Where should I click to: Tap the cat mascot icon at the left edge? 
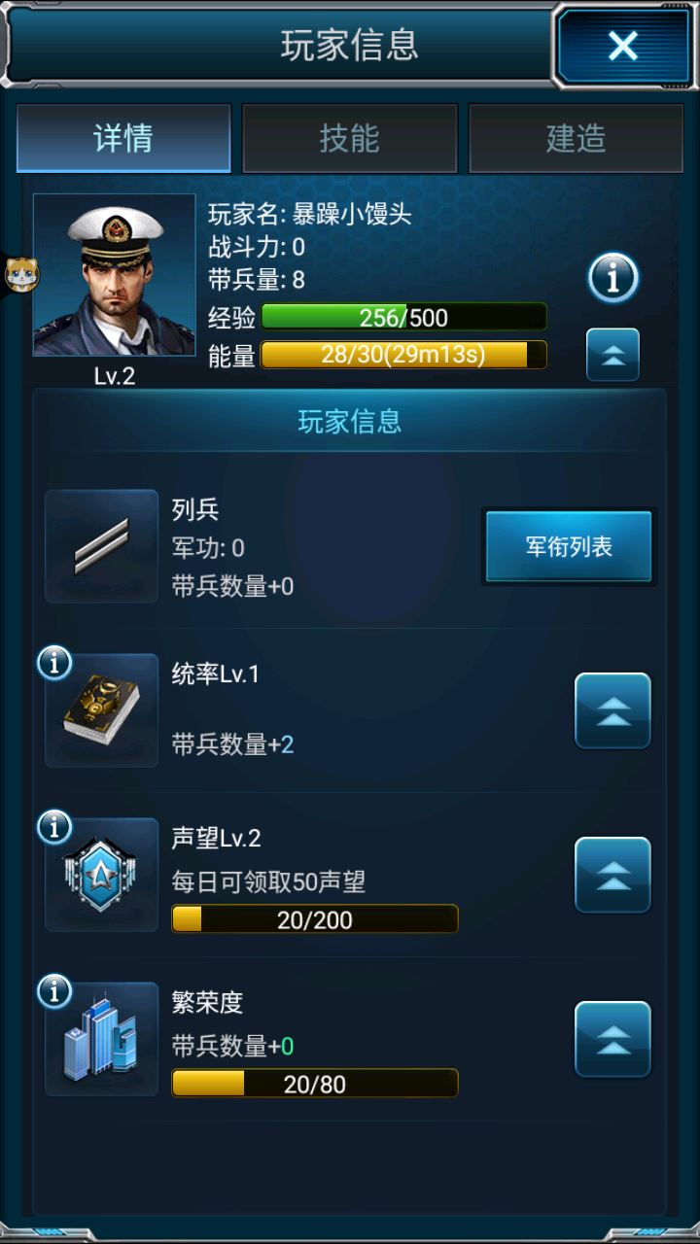(17, 275)
